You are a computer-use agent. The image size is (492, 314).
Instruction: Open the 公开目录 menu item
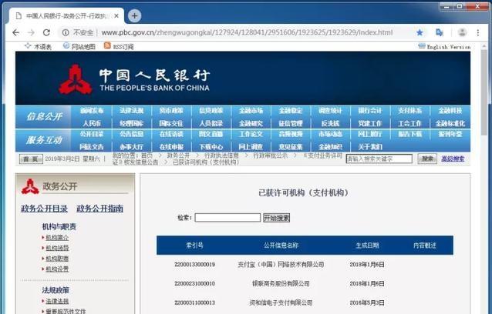click(92, 134)
